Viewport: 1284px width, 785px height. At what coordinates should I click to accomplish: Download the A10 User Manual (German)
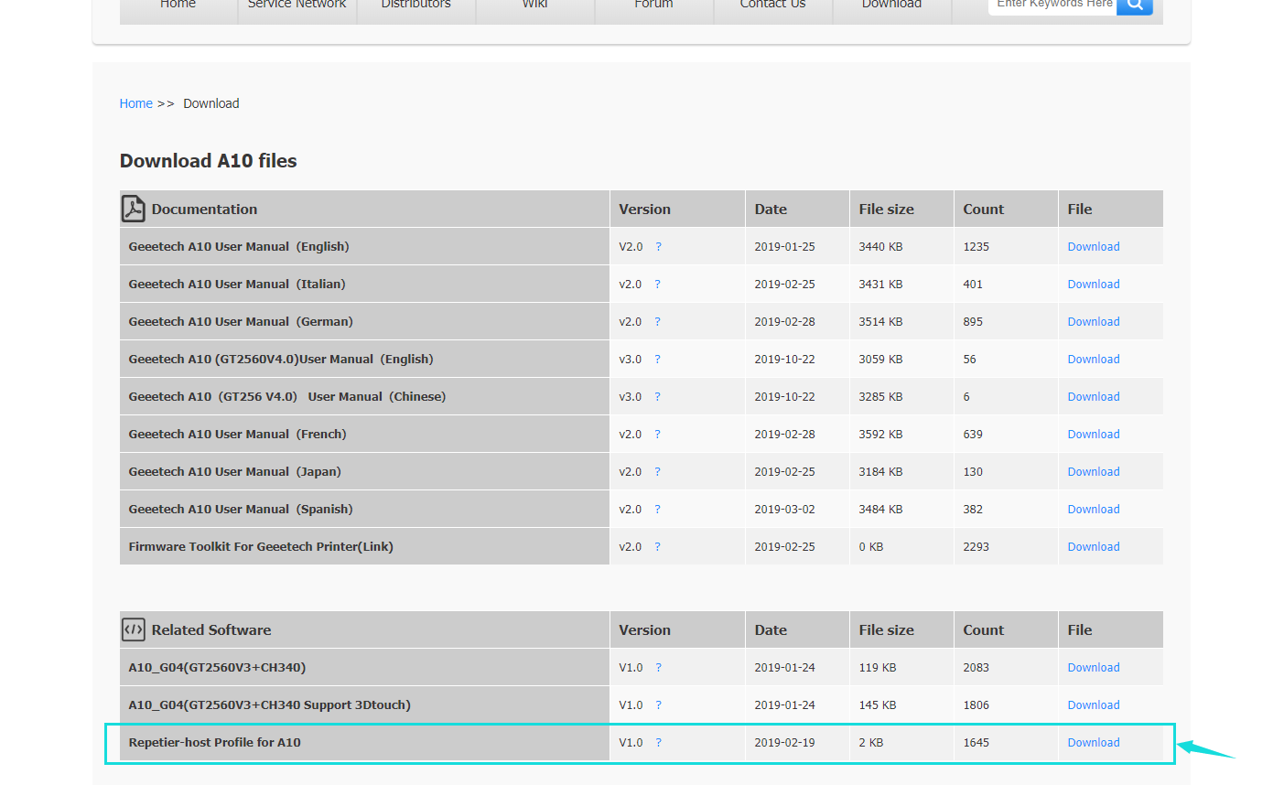pos(1094,322)
